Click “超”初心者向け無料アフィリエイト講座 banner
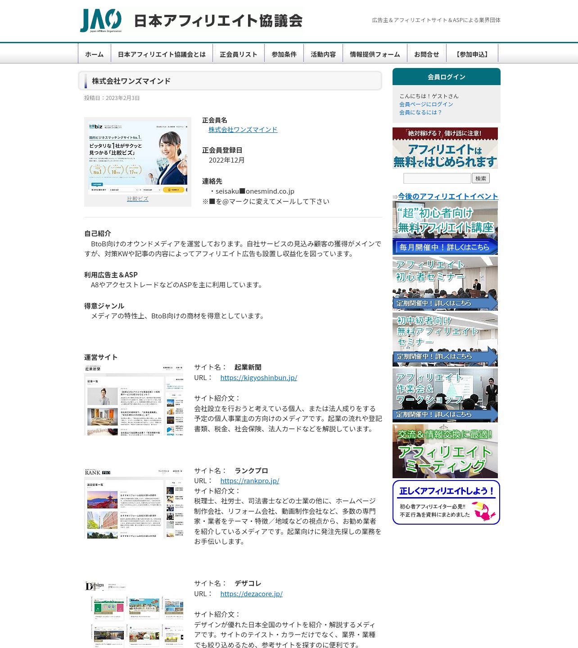The height and width of the screenshot is (648, 578). [445, 228]
